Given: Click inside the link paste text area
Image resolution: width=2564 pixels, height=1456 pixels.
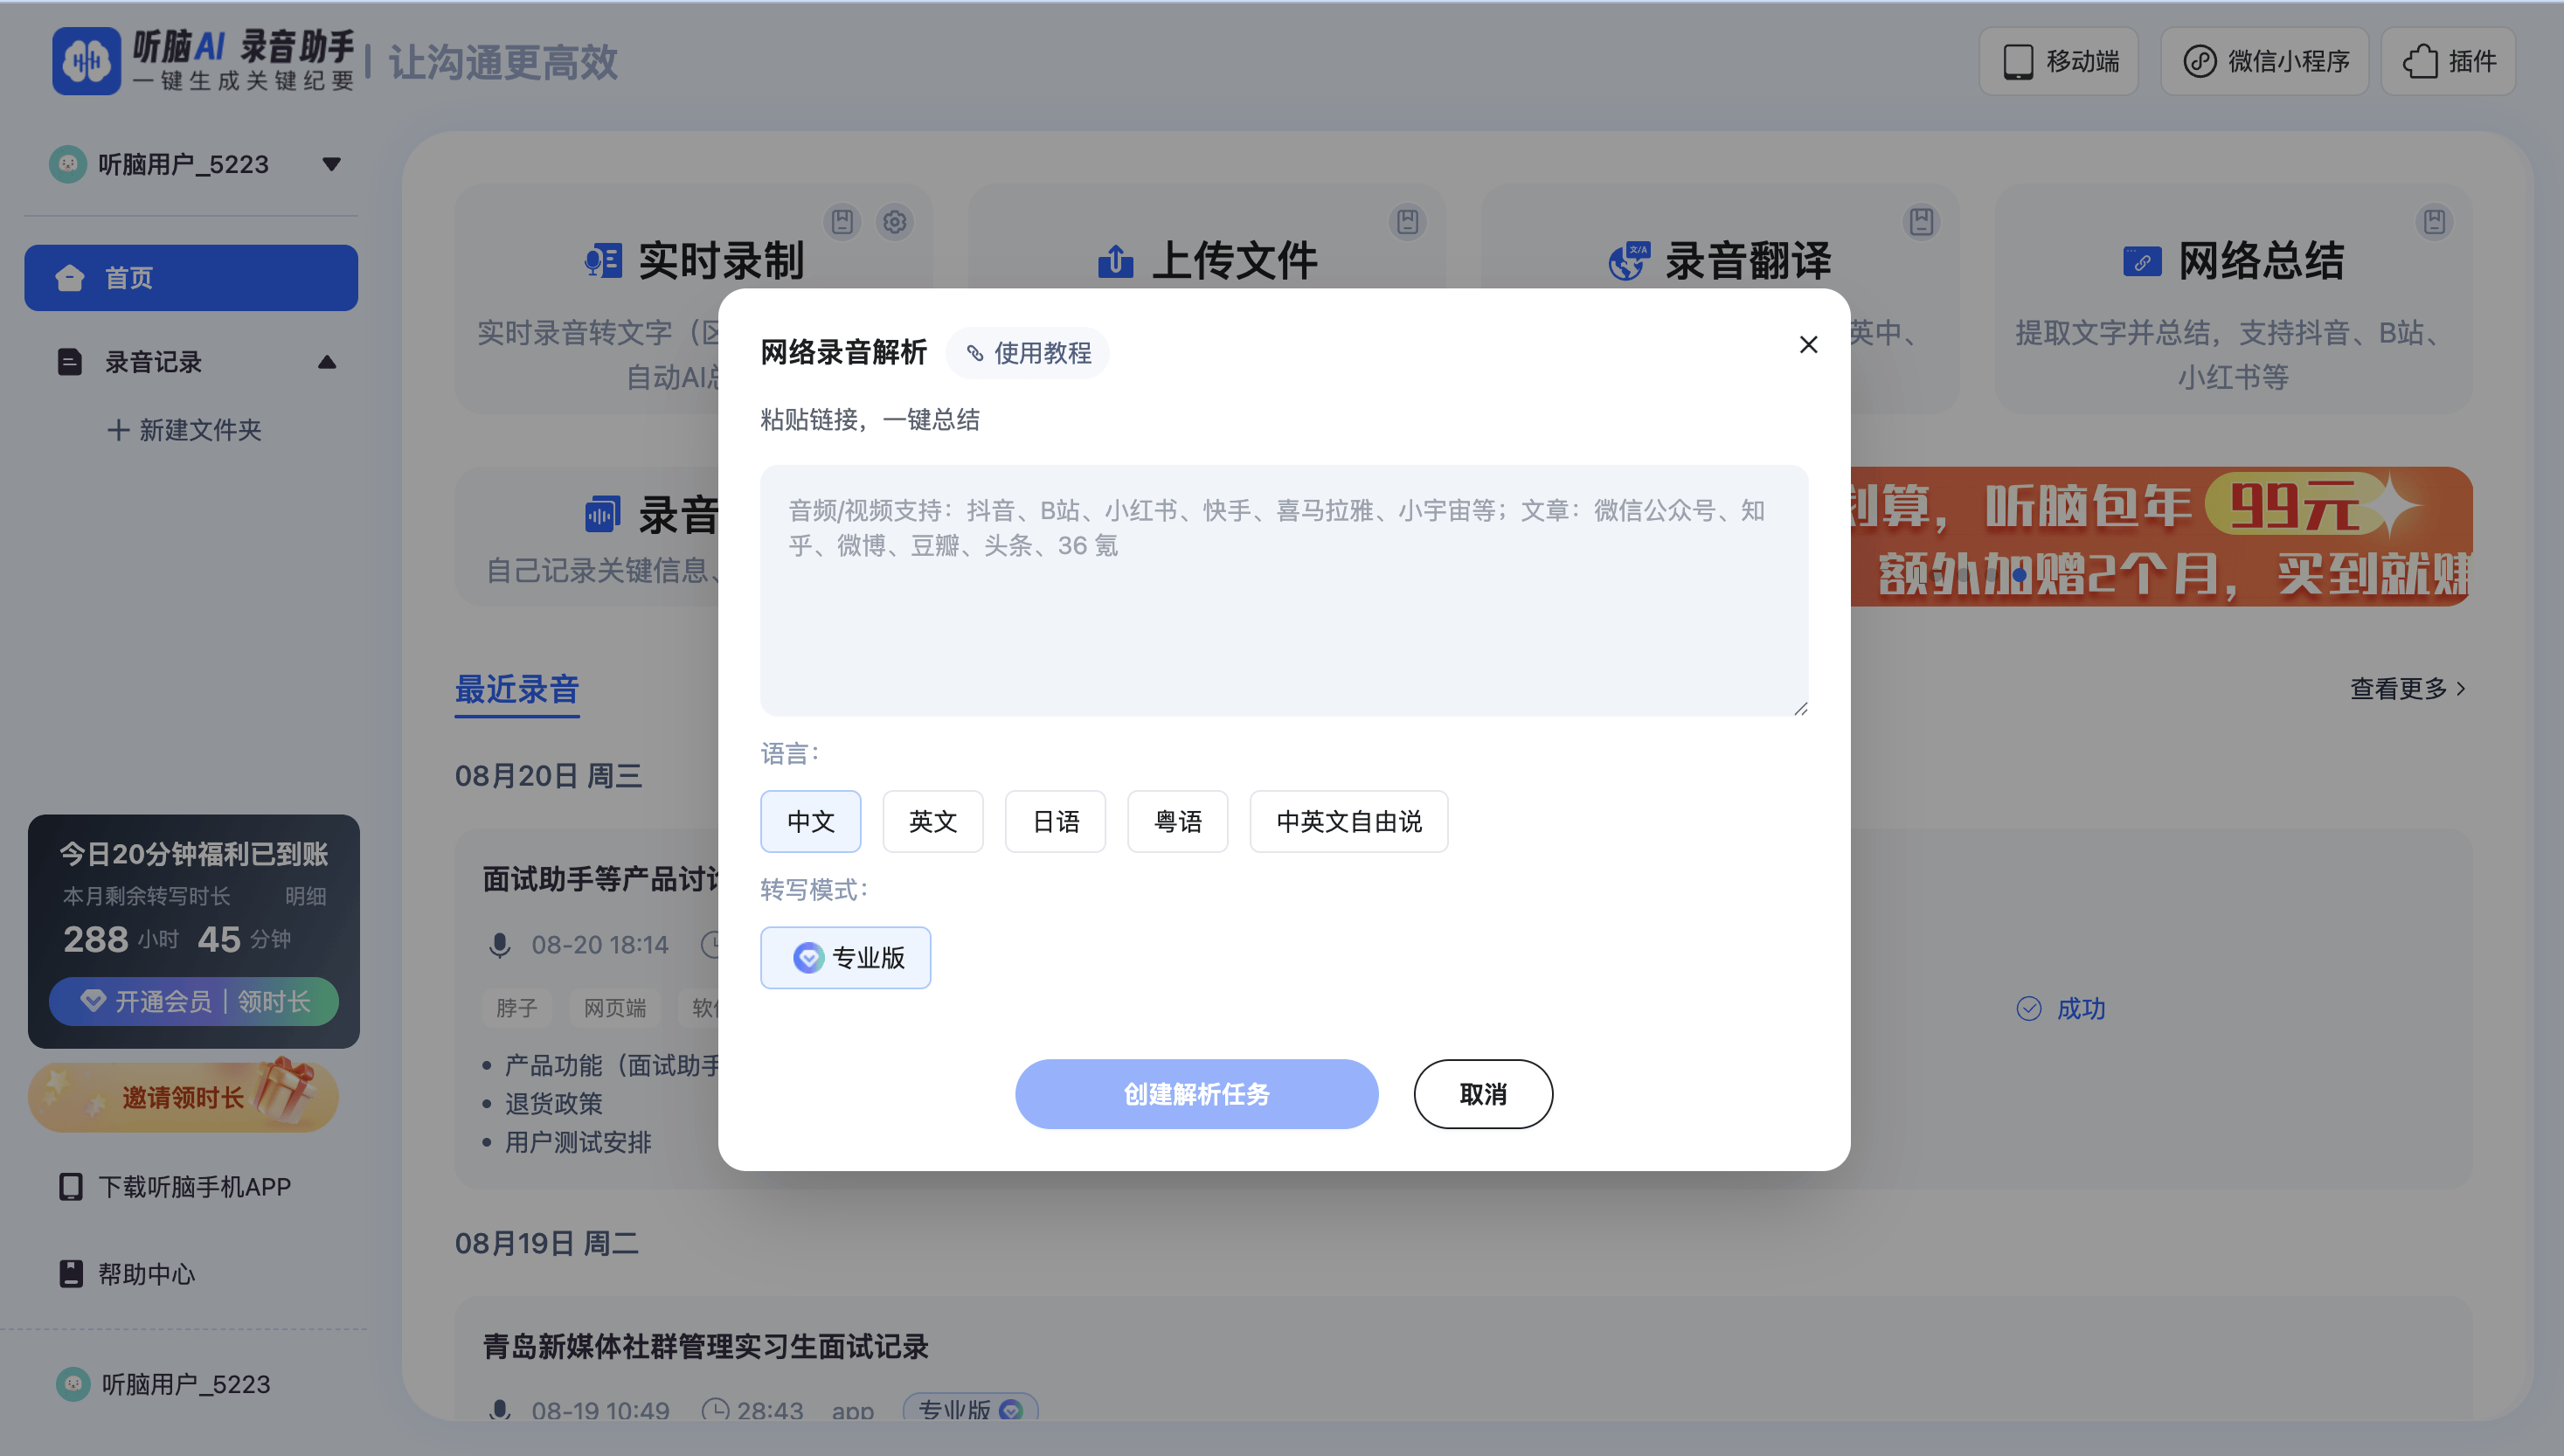Looking at the screenshot, I should [1283, 590].
